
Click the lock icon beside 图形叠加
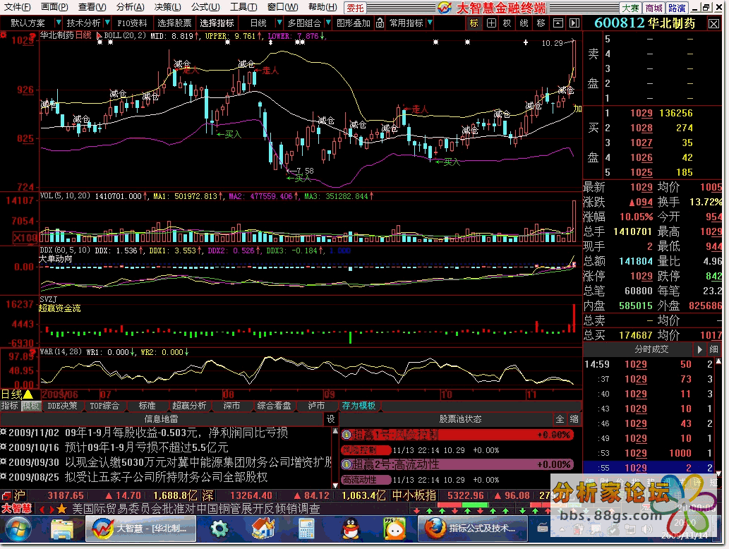380,23
